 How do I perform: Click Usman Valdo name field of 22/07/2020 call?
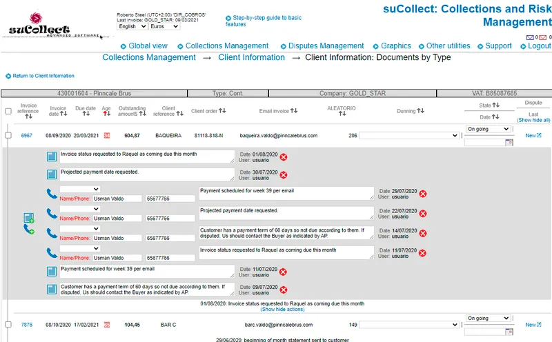(117, 219)
